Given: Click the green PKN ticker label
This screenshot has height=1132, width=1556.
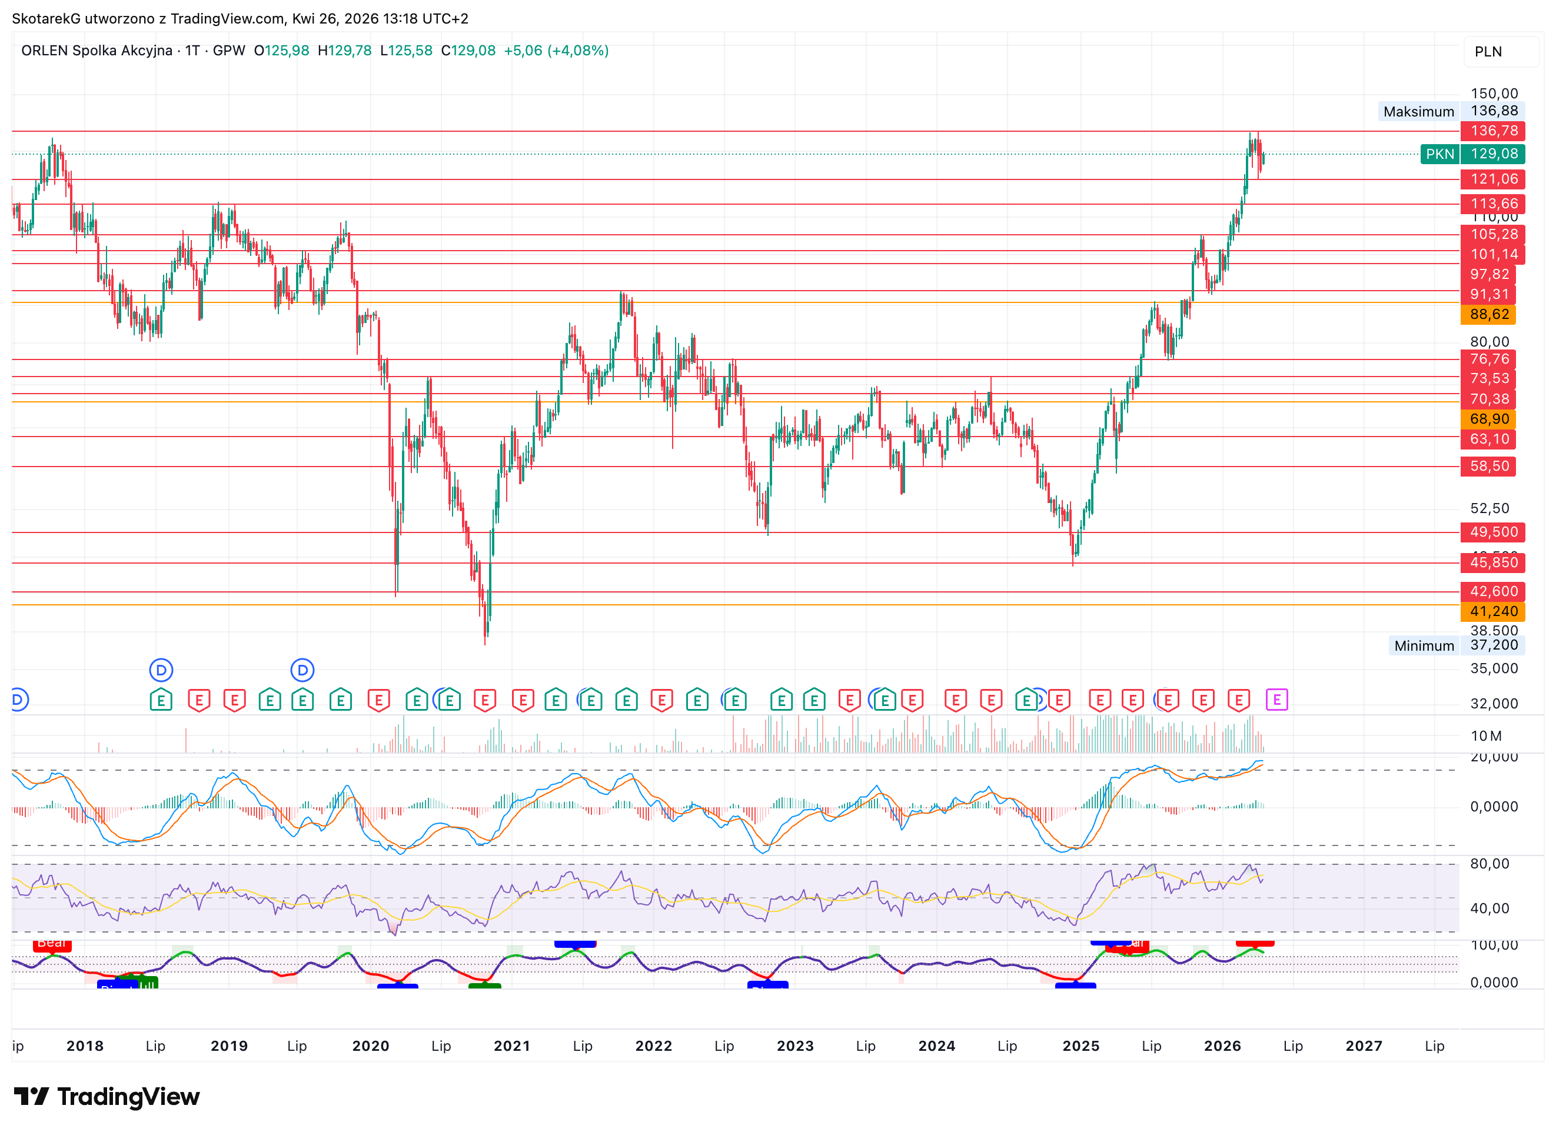Looking at the screenshot, I should (1439, 154).
